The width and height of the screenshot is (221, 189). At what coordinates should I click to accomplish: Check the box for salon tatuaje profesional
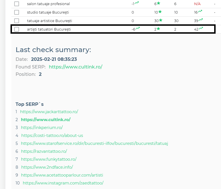point(17,4)
